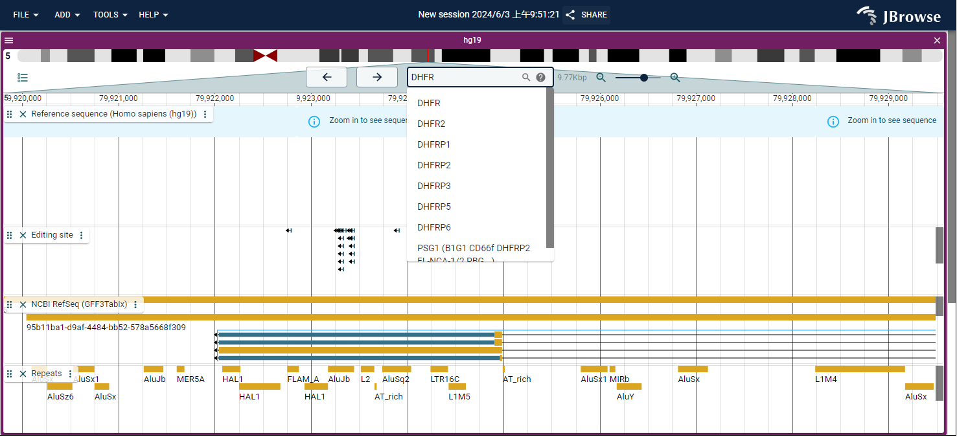Viewport: 957px width, 437px height.
Task: Click the left Zoom in info icon
Action: coord(314,121)
